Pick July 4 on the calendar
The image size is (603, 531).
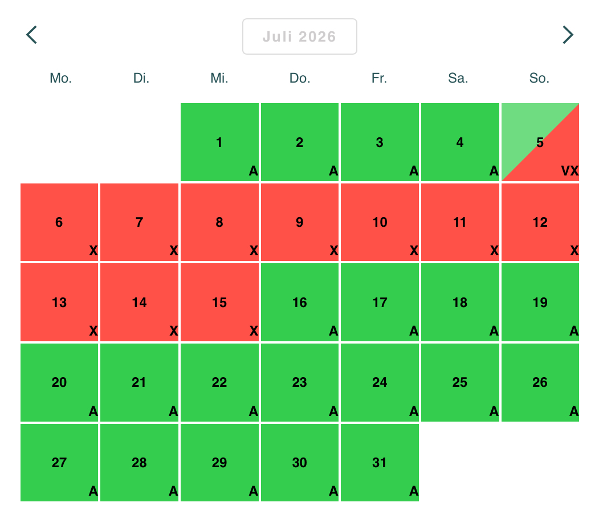pos(460,142)
